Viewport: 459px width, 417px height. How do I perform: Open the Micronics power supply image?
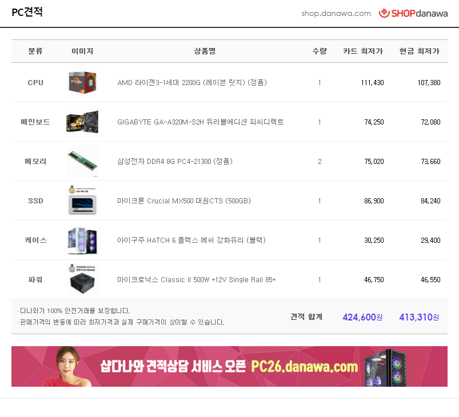tap(82, 283)
